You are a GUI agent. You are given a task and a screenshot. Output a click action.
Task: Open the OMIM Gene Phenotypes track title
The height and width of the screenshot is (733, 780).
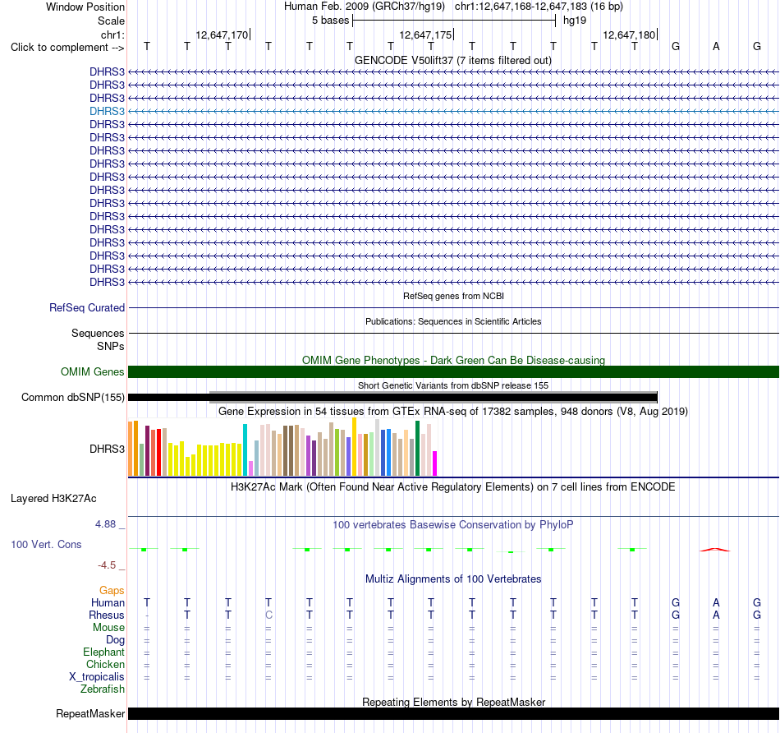(x=454, y=360)
